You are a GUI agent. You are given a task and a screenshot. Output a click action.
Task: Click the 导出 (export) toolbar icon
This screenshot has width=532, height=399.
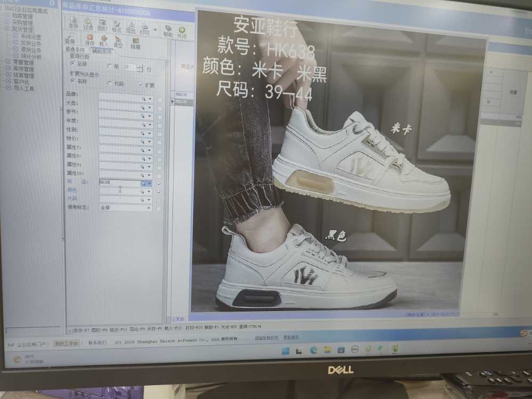click(x=130, y=27)
